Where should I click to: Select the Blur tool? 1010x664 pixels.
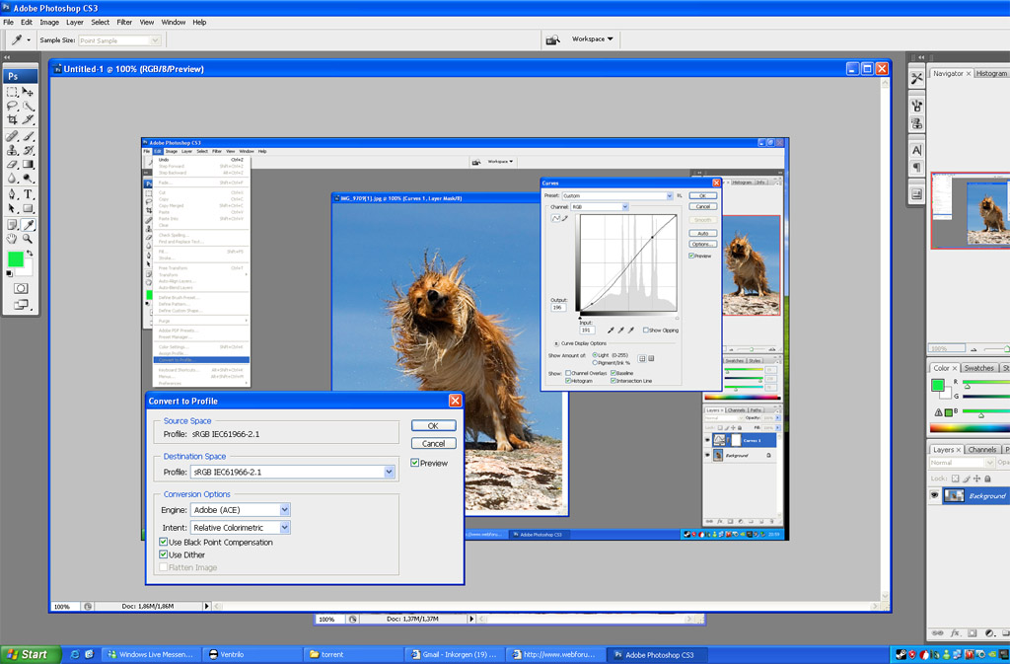tap(12, 178)
